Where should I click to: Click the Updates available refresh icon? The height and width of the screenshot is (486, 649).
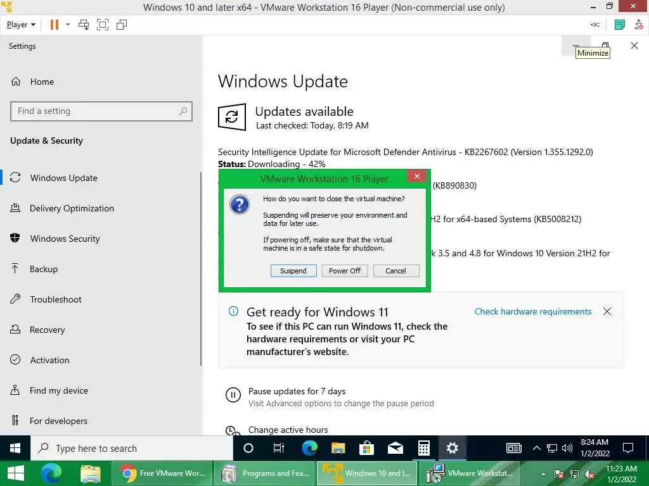click(x=232, y=117)
